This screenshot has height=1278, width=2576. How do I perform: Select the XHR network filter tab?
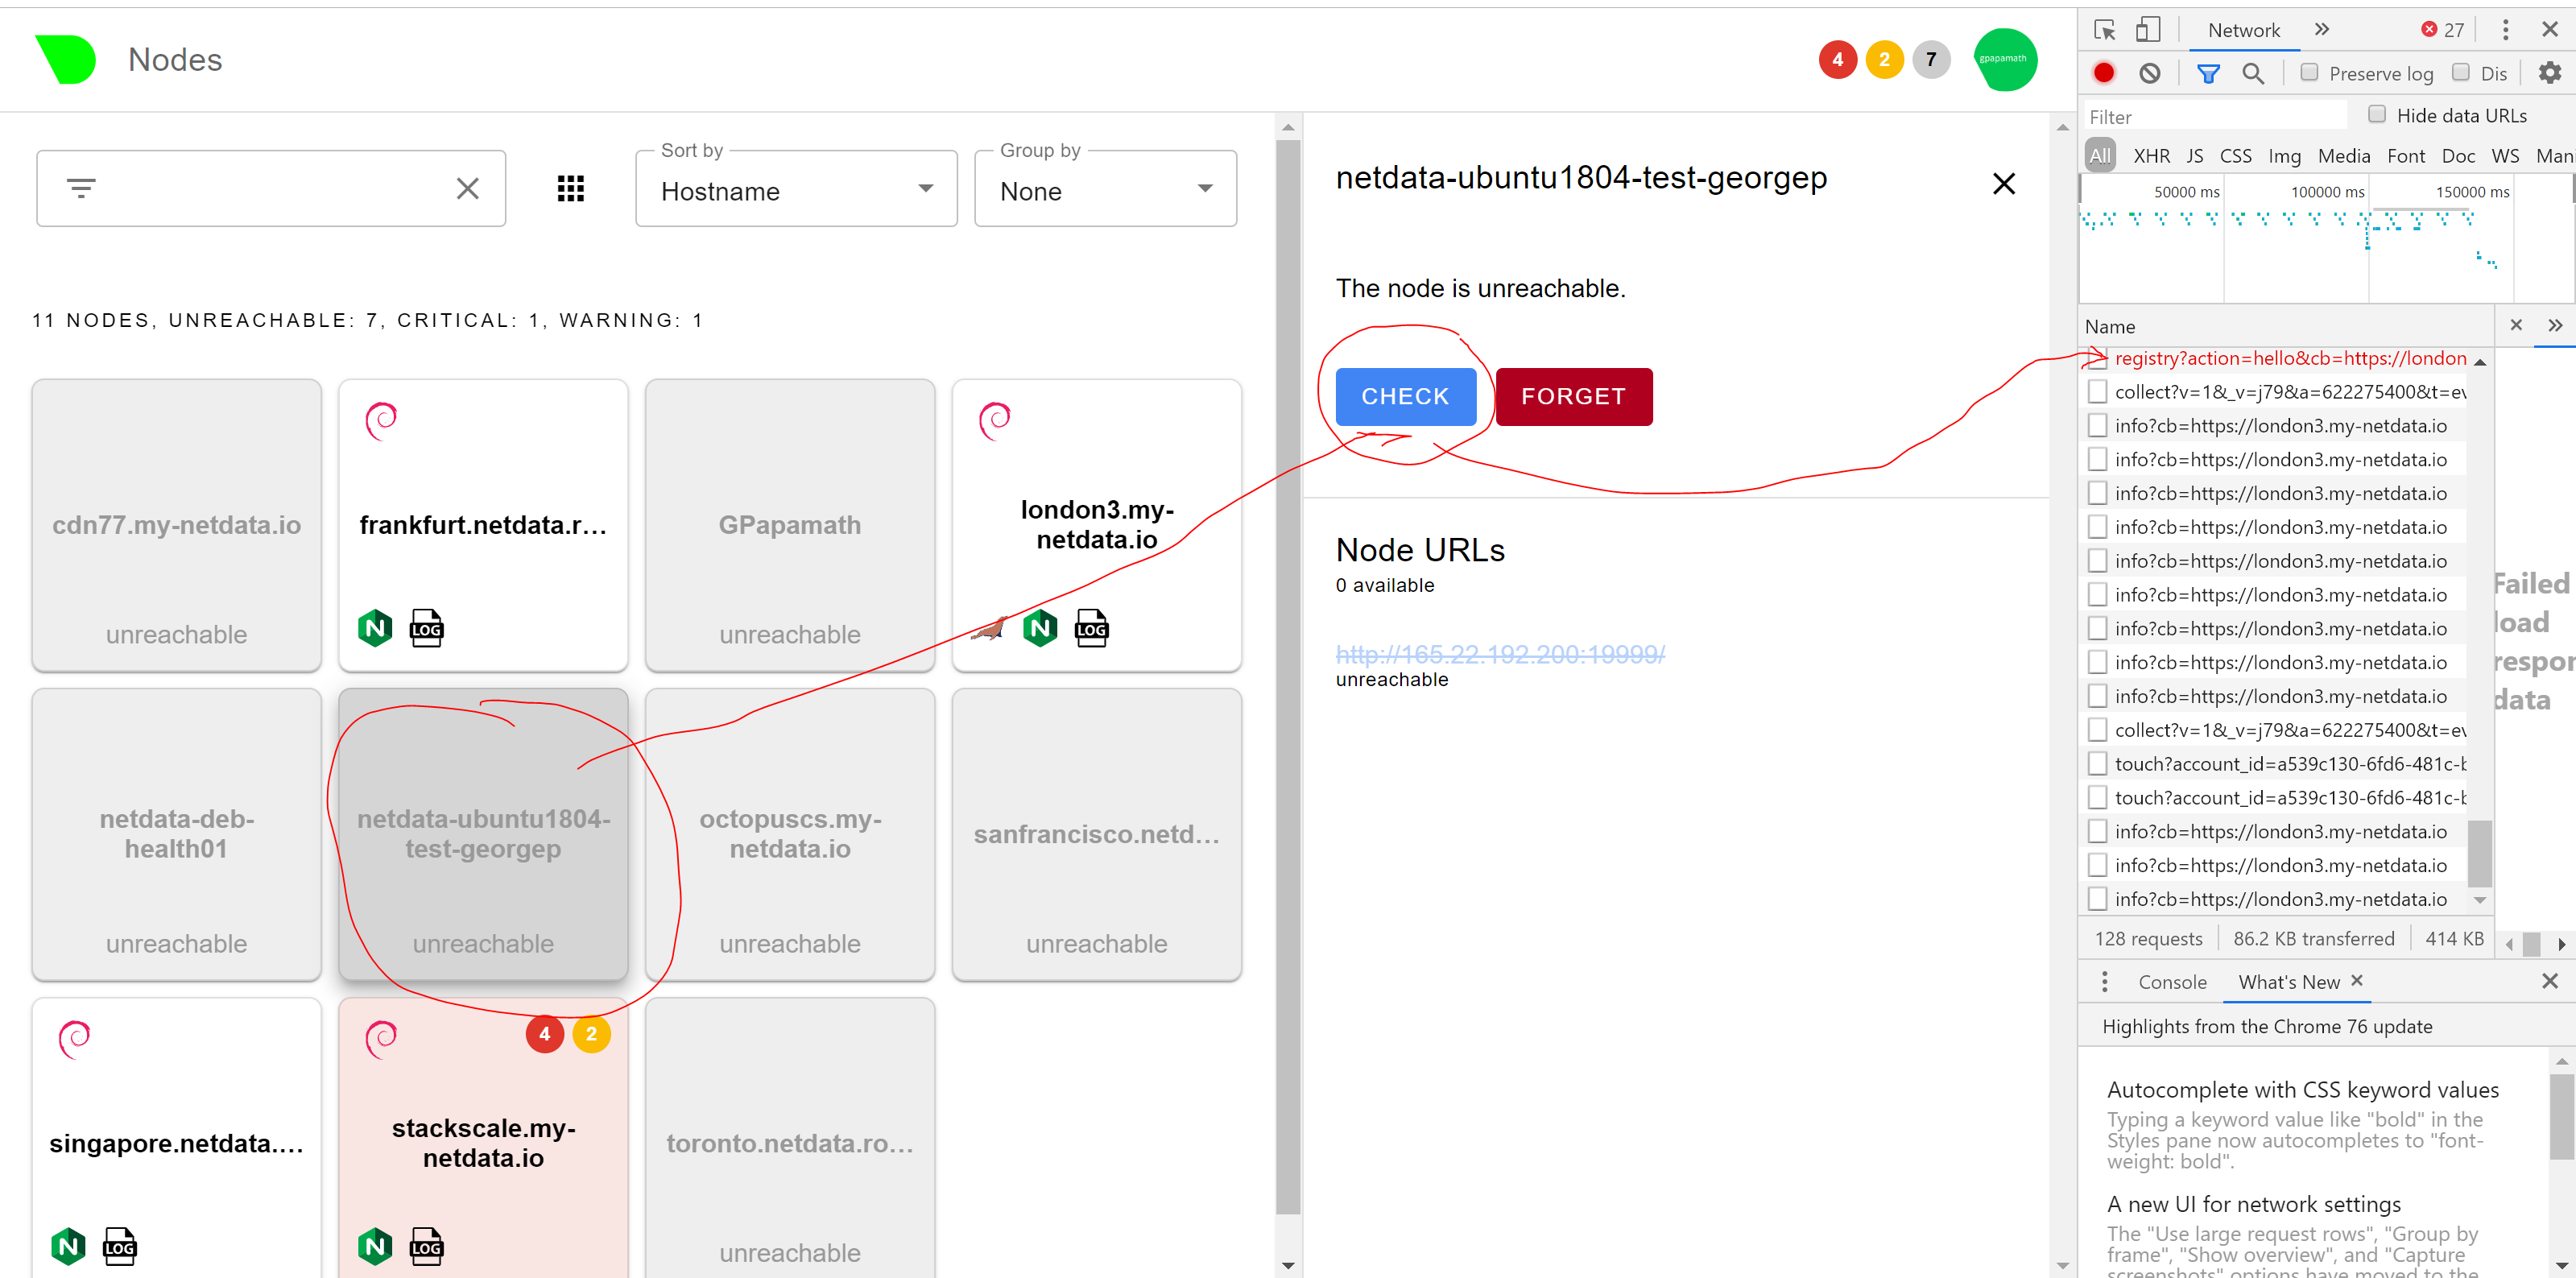tap(2151, 156)
